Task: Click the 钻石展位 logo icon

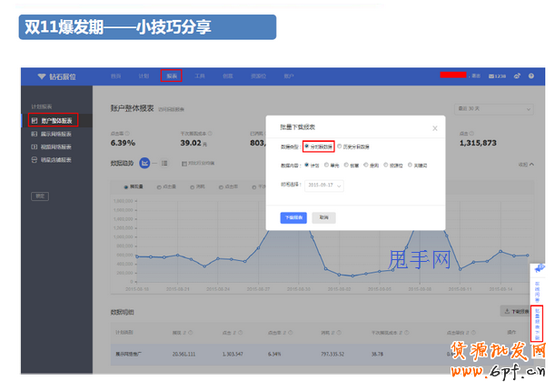Action: coord(42,76)
